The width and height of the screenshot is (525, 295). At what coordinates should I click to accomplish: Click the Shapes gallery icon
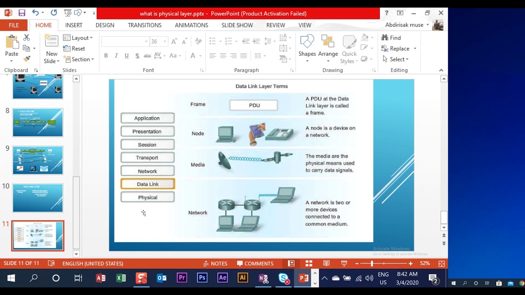pyautogui.click(x=307, y=41)
